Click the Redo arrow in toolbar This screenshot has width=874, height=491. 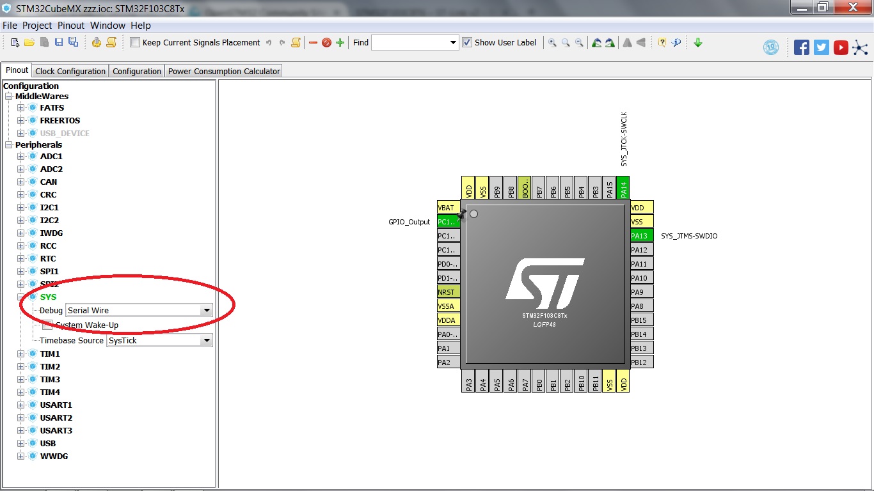point(282,43)
